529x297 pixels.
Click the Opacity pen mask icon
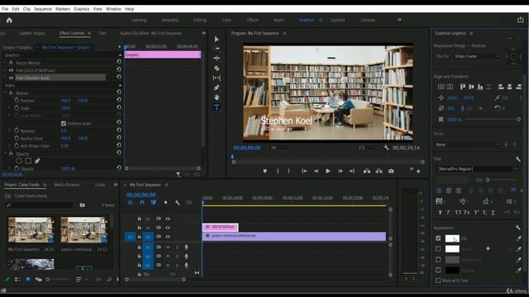(37, 161)
